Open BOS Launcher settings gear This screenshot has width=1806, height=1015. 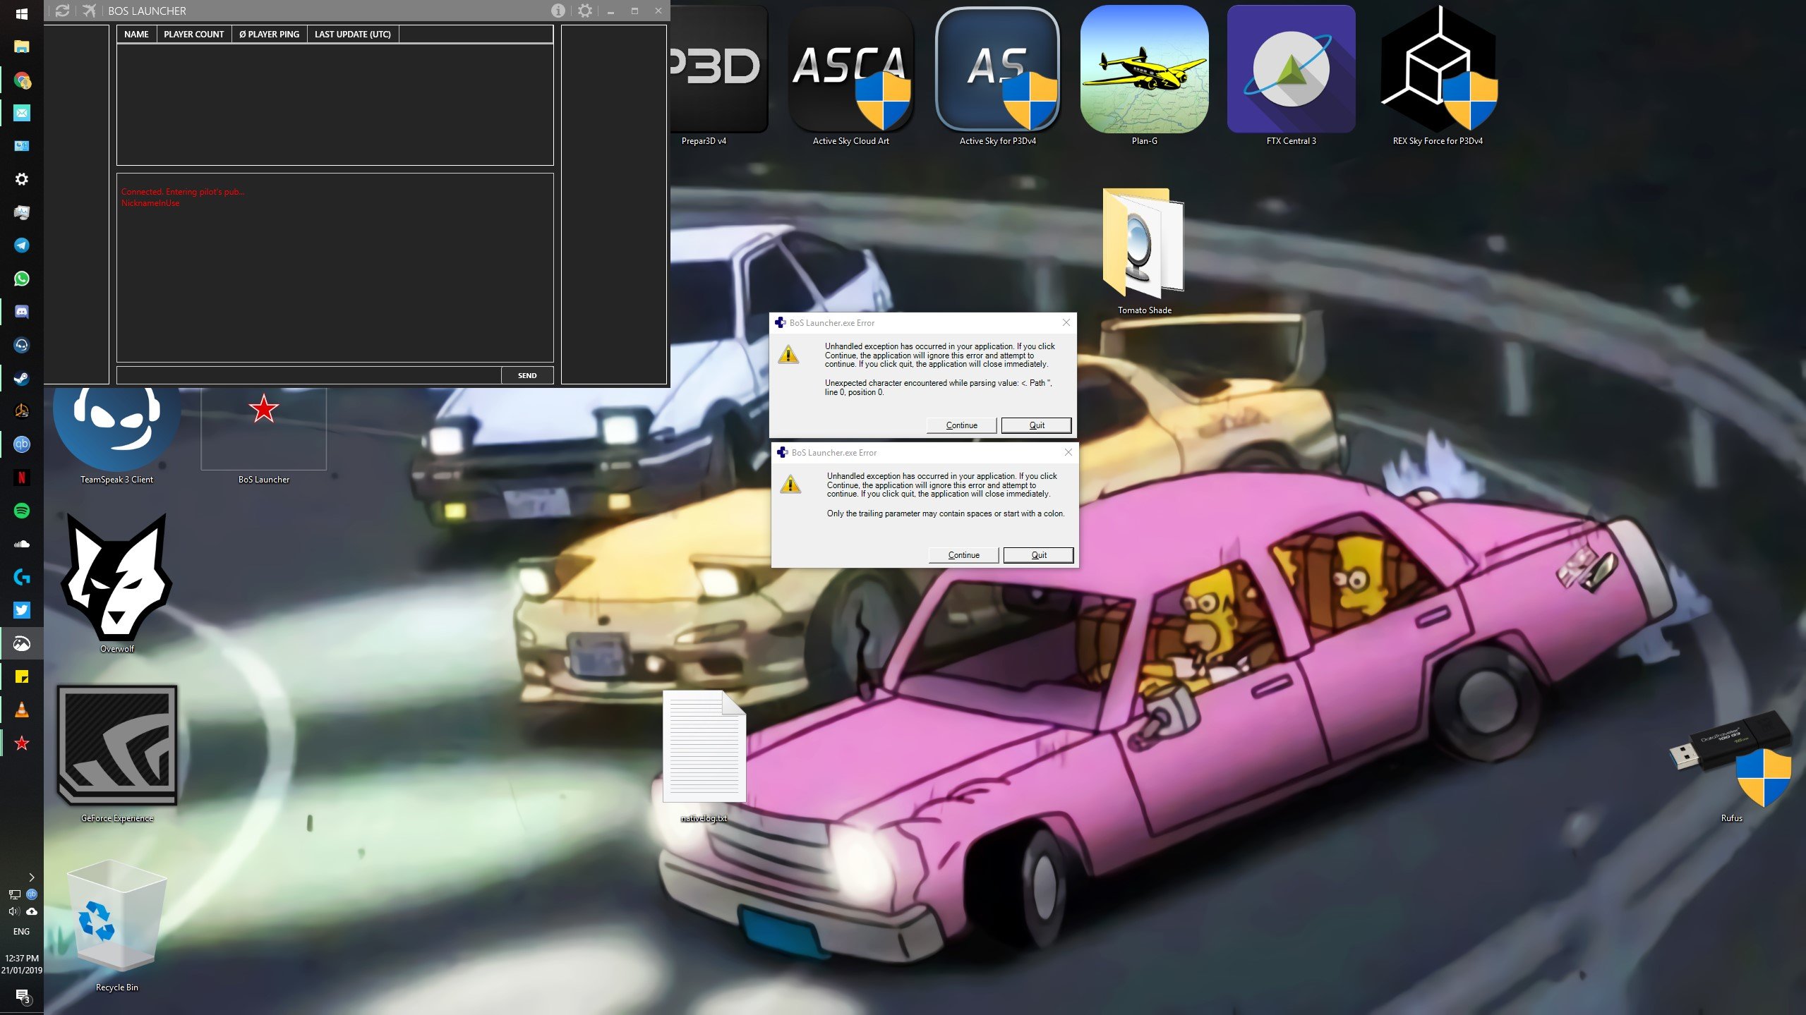pyautogui.click(x=584, y=11)
